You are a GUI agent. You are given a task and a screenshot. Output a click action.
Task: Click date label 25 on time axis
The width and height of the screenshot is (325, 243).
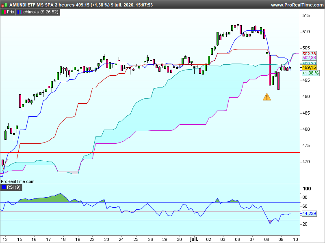136,239
